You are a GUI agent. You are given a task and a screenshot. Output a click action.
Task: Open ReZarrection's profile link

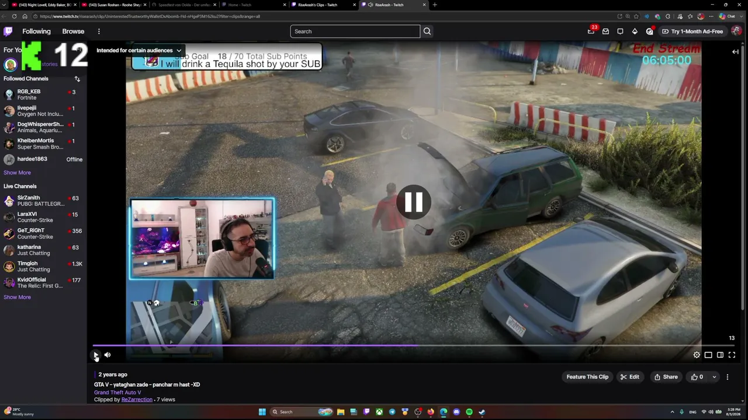pyautogui.click(x=137, y=400)
